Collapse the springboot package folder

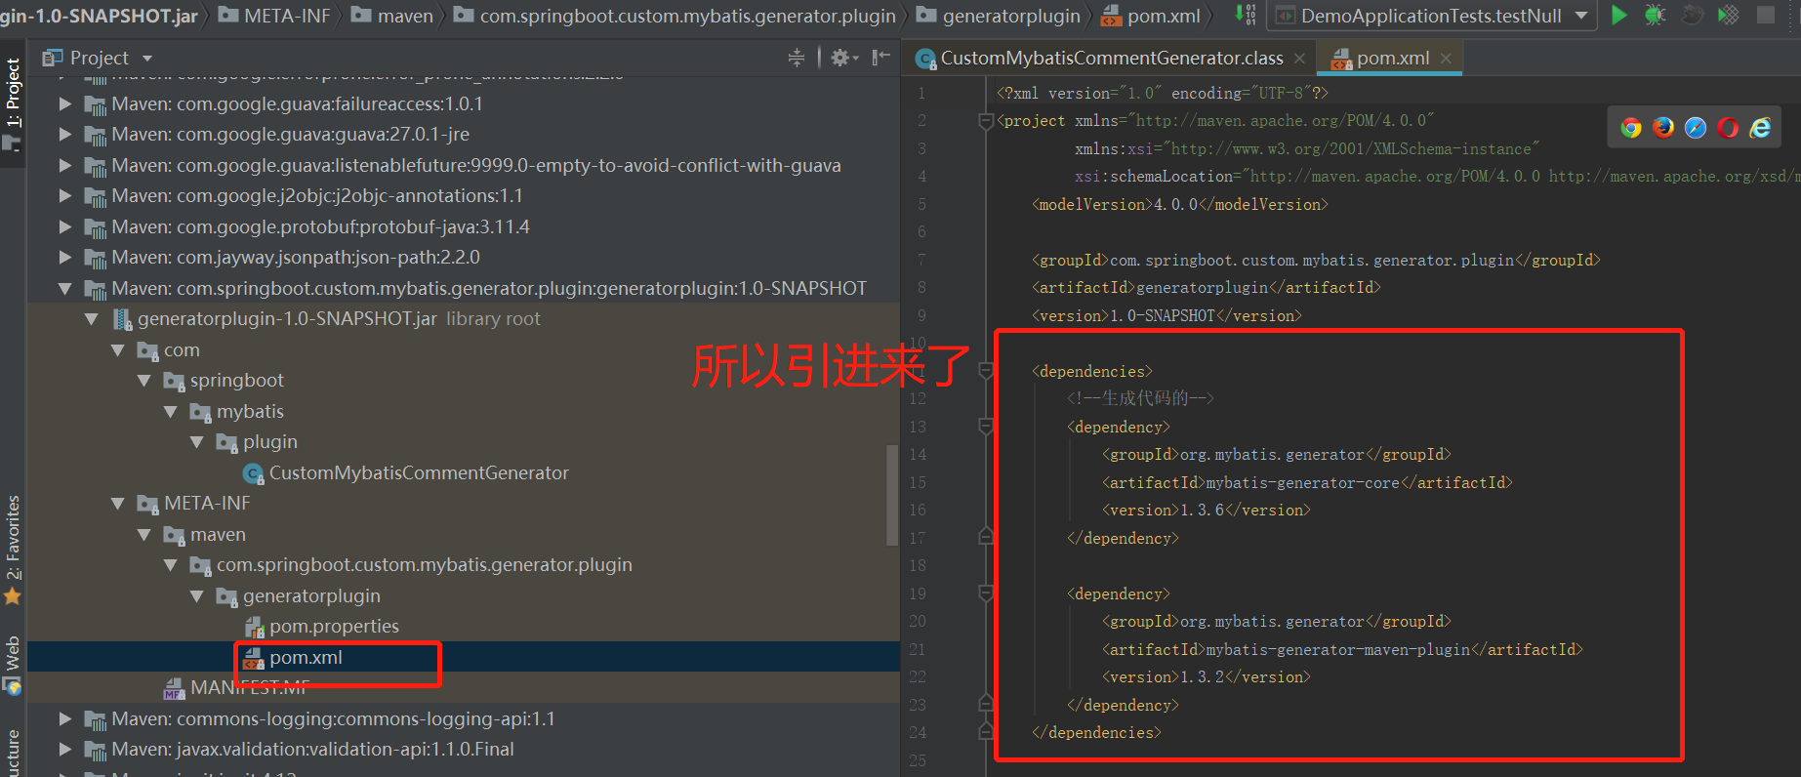144,380
